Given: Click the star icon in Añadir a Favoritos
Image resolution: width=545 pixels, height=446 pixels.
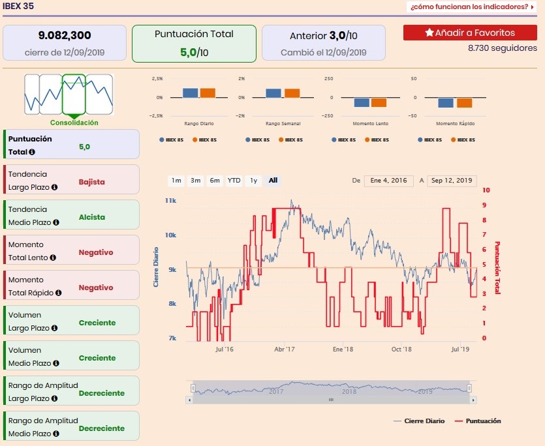Looking at the screenshot, I should [x=429, y=33].
